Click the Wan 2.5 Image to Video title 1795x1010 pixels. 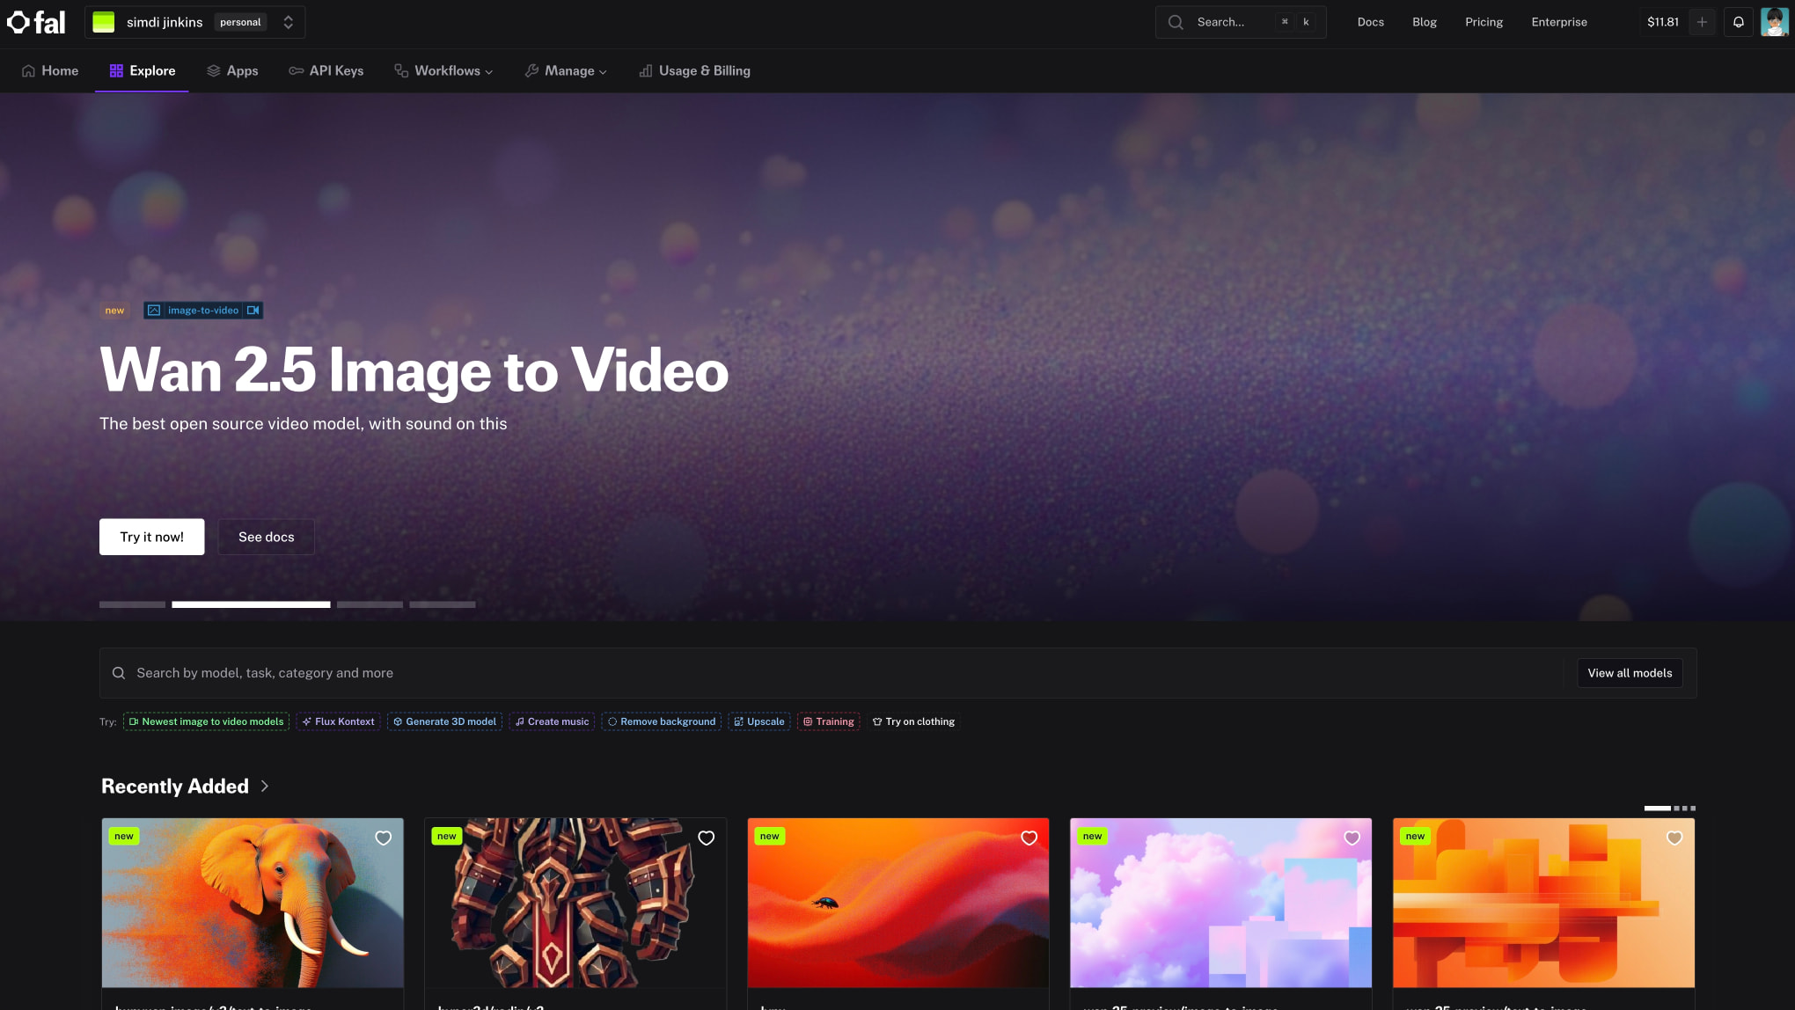point(414,370)
